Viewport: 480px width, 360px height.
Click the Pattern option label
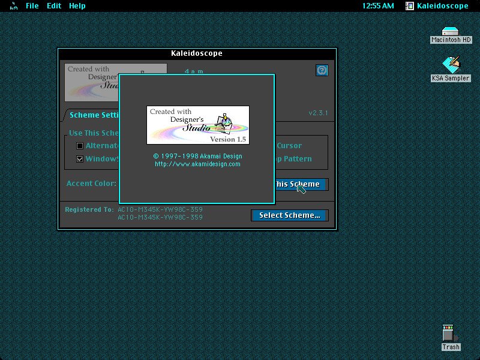coord(298,159)
